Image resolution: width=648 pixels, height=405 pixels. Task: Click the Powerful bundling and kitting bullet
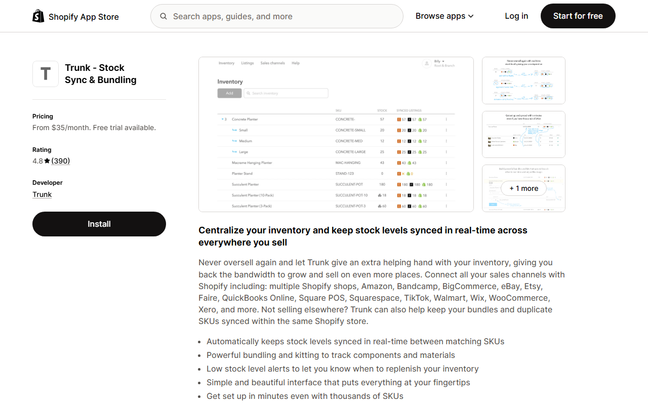pyautogui.click(x=331, y=355)
